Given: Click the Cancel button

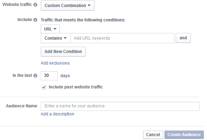Looking at the screenshot, I should [x=153, y=135].
